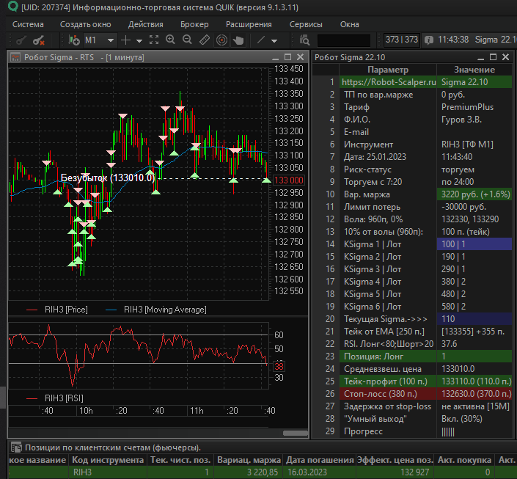
Task: Open the line tool dropdown arrow
Action: pos(274,41)
